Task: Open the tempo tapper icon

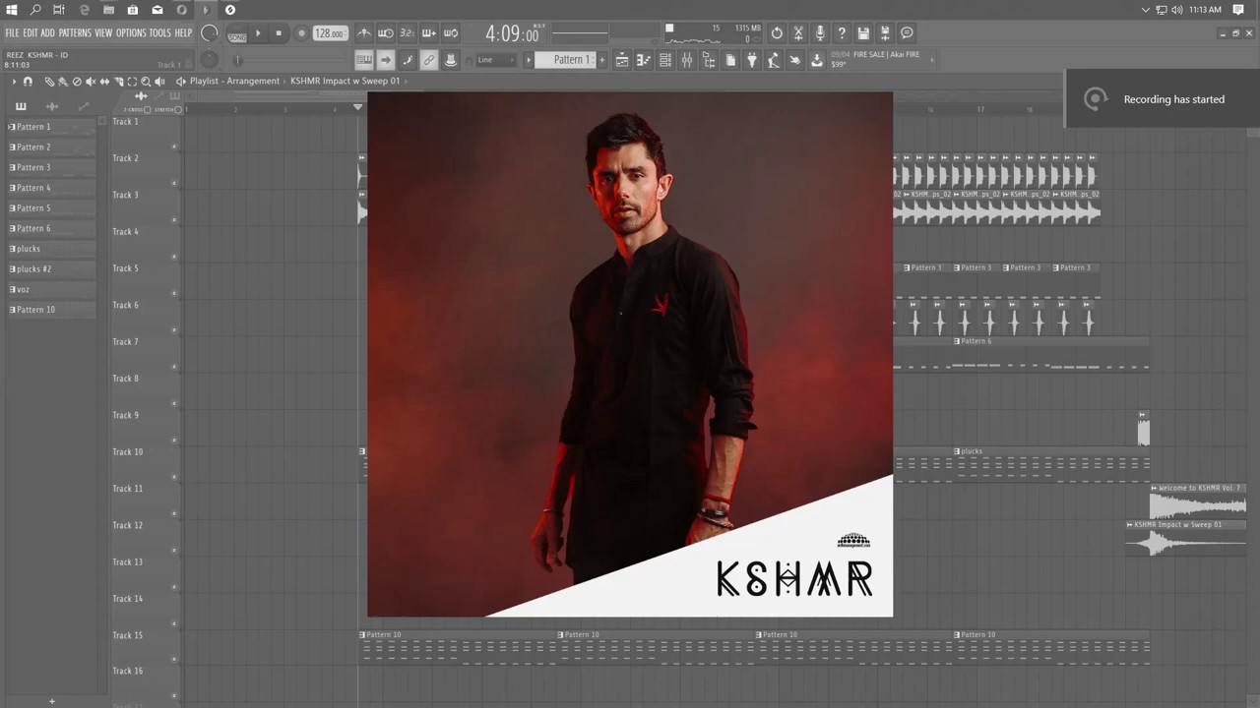Action: (774, 61)
